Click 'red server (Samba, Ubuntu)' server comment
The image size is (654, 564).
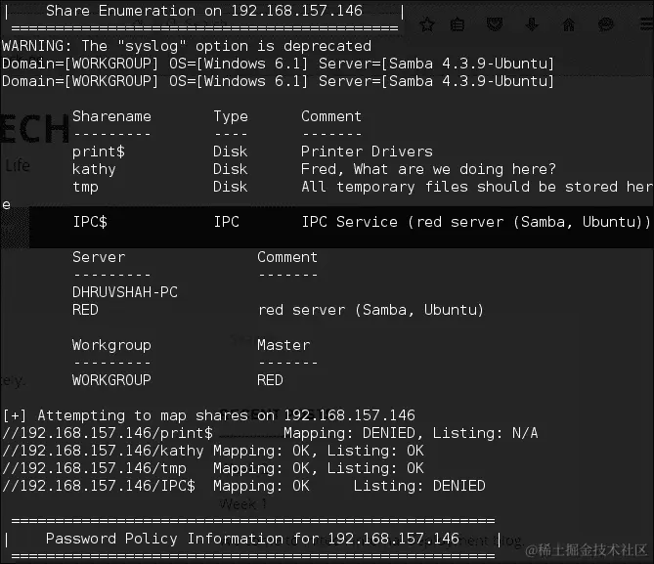(x=371, y=311)
